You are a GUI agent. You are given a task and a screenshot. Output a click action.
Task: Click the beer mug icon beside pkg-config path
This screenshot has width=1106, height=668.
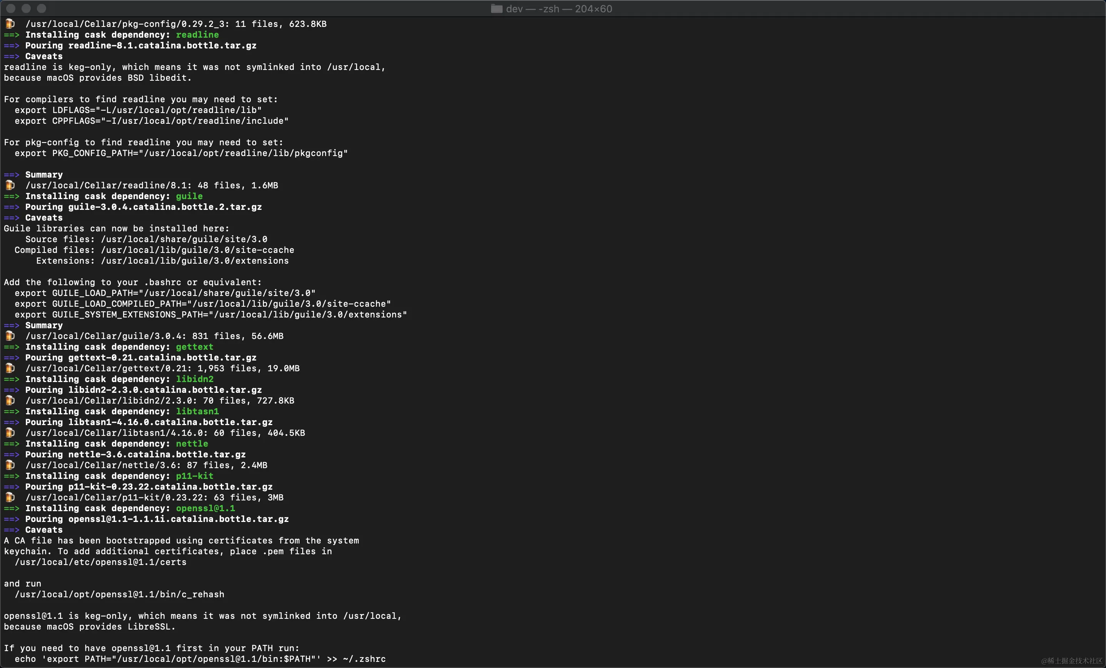point(10,24)
